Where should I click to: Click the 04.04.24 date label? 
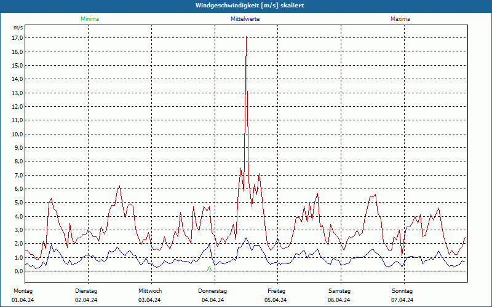coord(213,300)
